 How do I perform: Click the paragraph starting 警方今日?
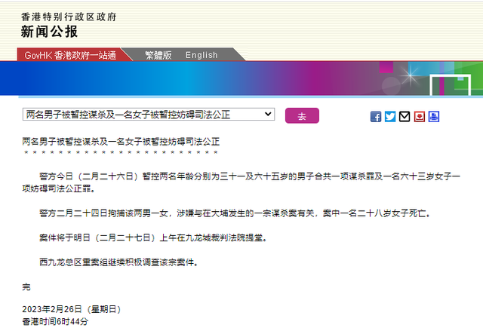coord(241,182)
